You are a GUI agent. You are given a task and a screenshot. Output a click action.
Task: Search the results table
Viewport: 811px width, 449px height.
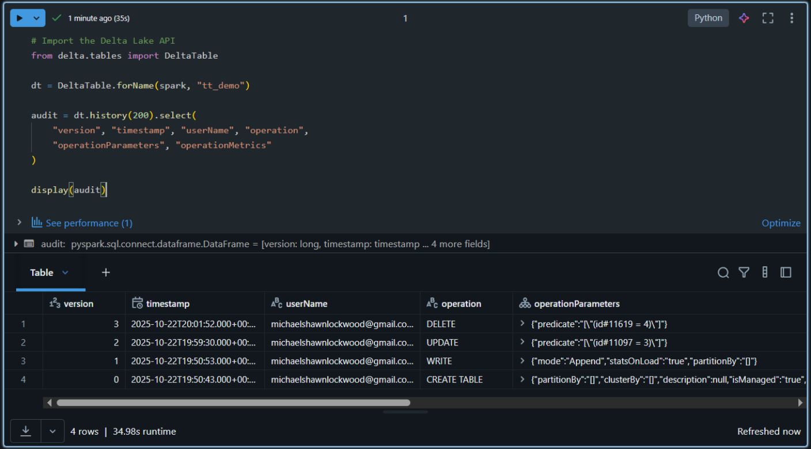pyautogui.click(x=723, y=273)
